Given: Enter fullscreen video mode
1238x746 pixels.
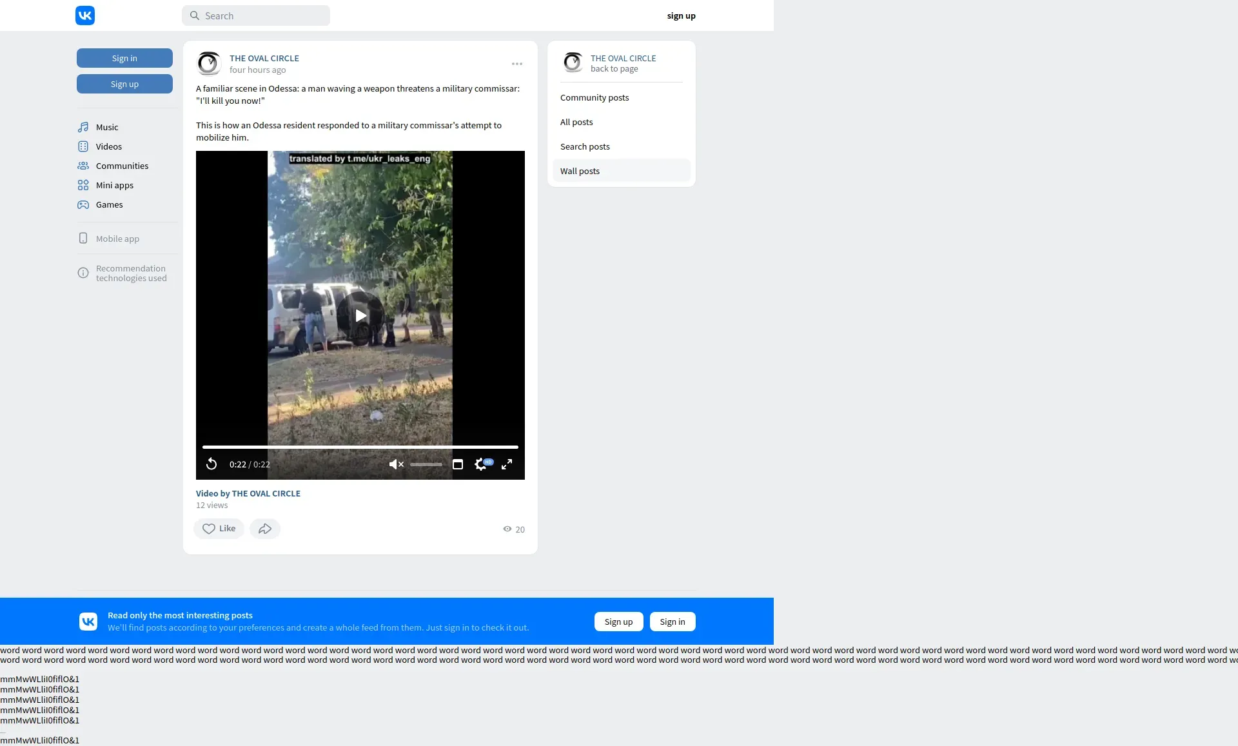Looking at the screenshot, I should pyautogui.click(x=507, y=464).
